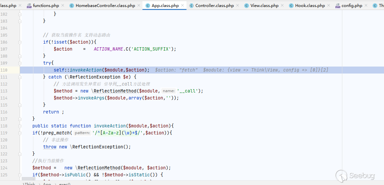This screenshot has height=185, width=384.
Task: Click line number 107 in gutter
Action: pyautogui.click(x=4, y=49)
